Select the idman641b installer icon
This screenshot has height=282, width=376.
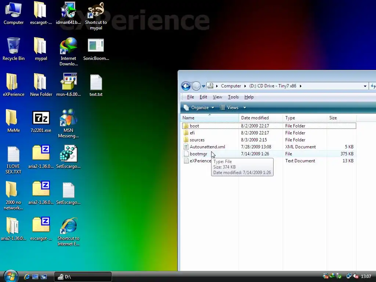68,13
